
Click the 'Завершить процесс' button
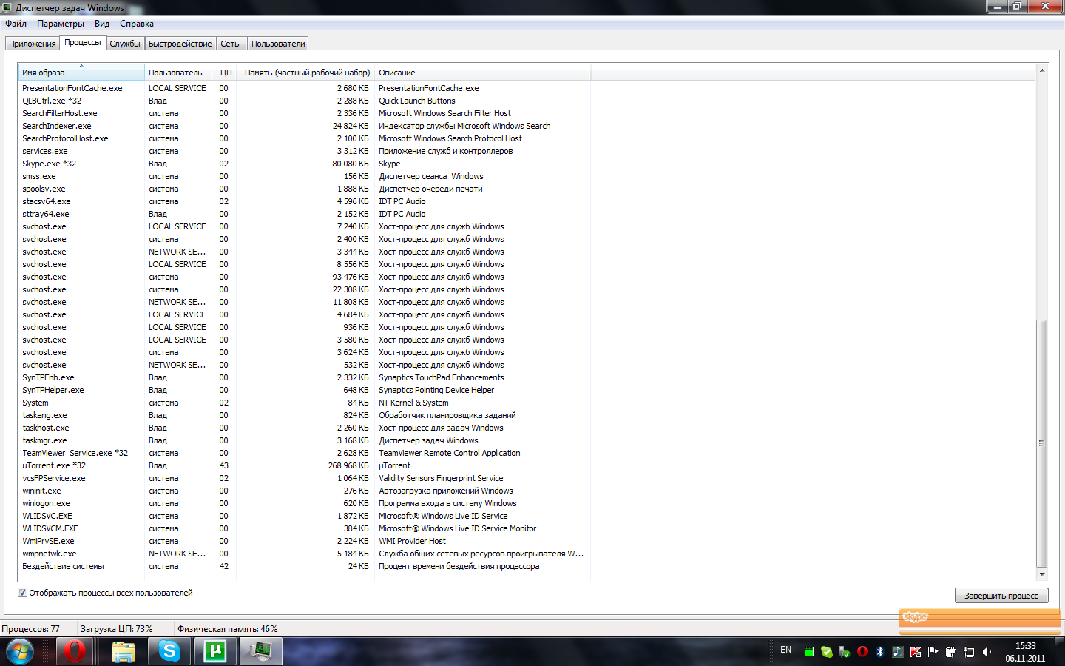(1001, 596)
